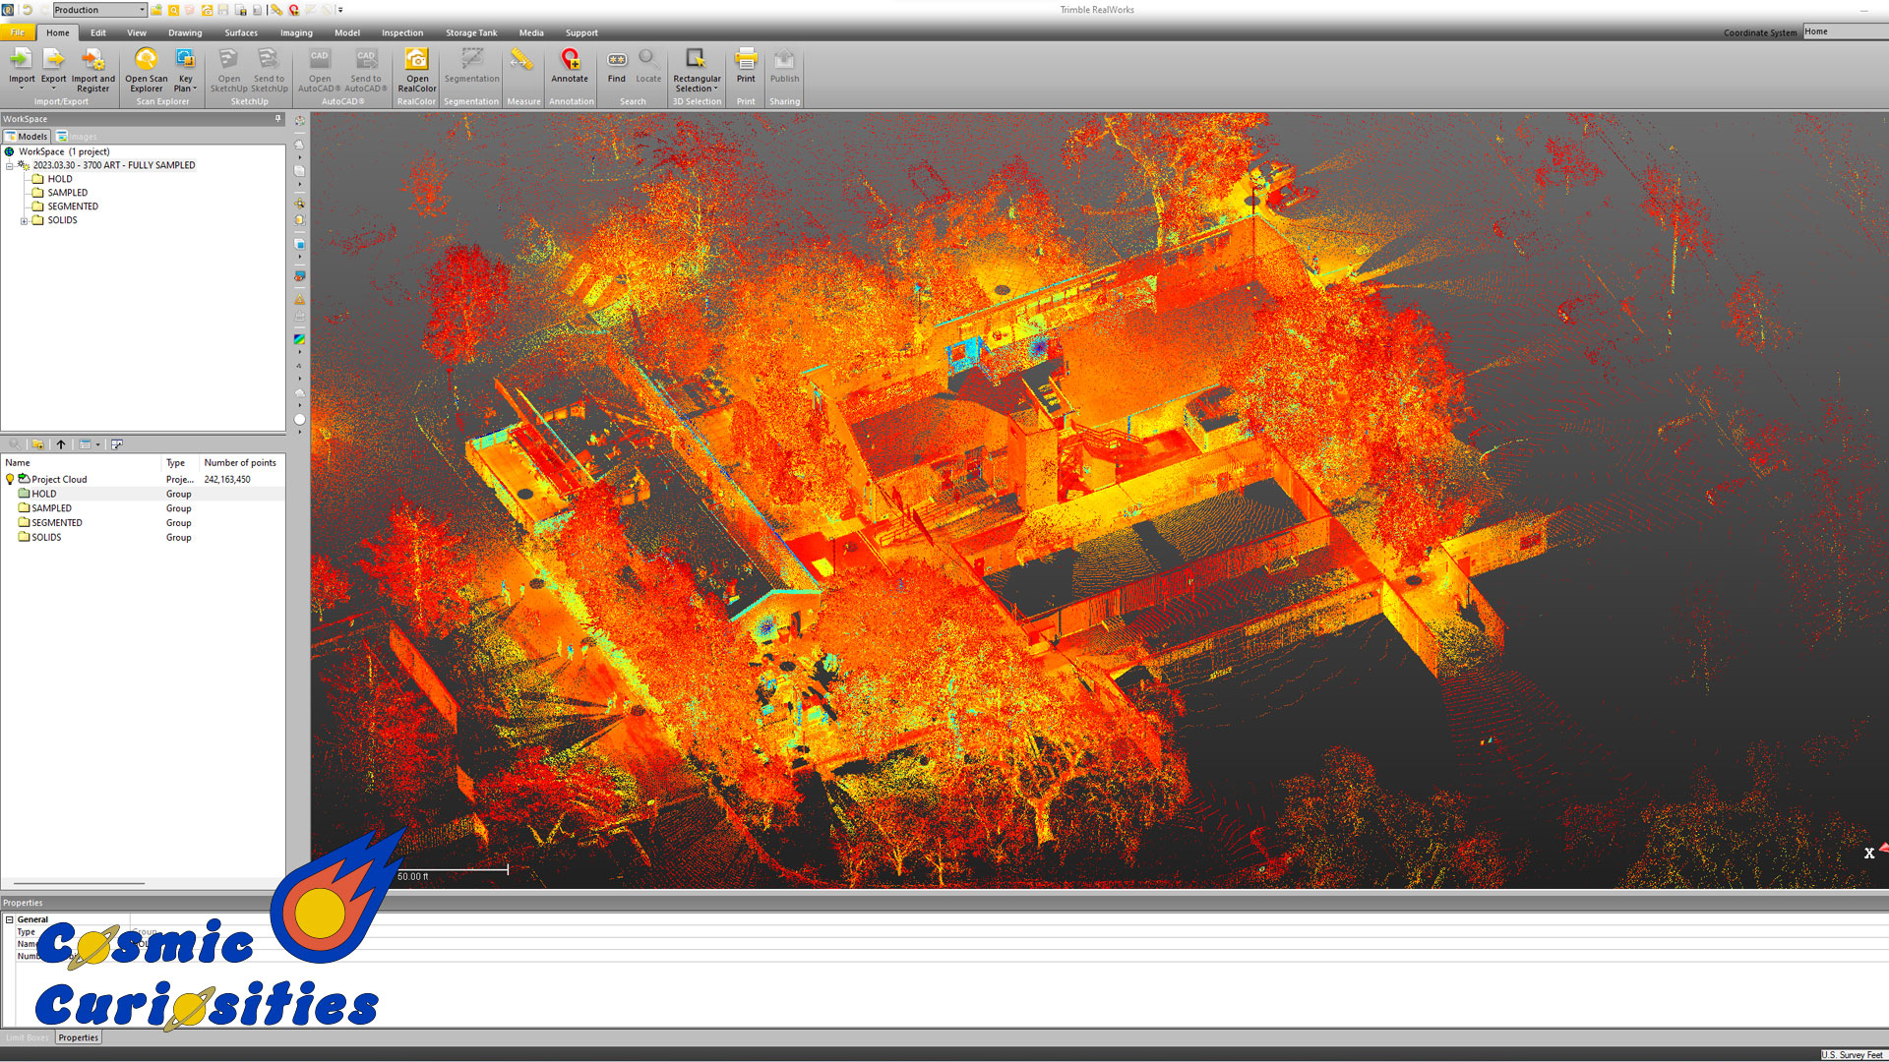Collapse the 2023.03.30 project tree node
The width and height of the screenshot is (1889, 1062).
tap(10, 166)
